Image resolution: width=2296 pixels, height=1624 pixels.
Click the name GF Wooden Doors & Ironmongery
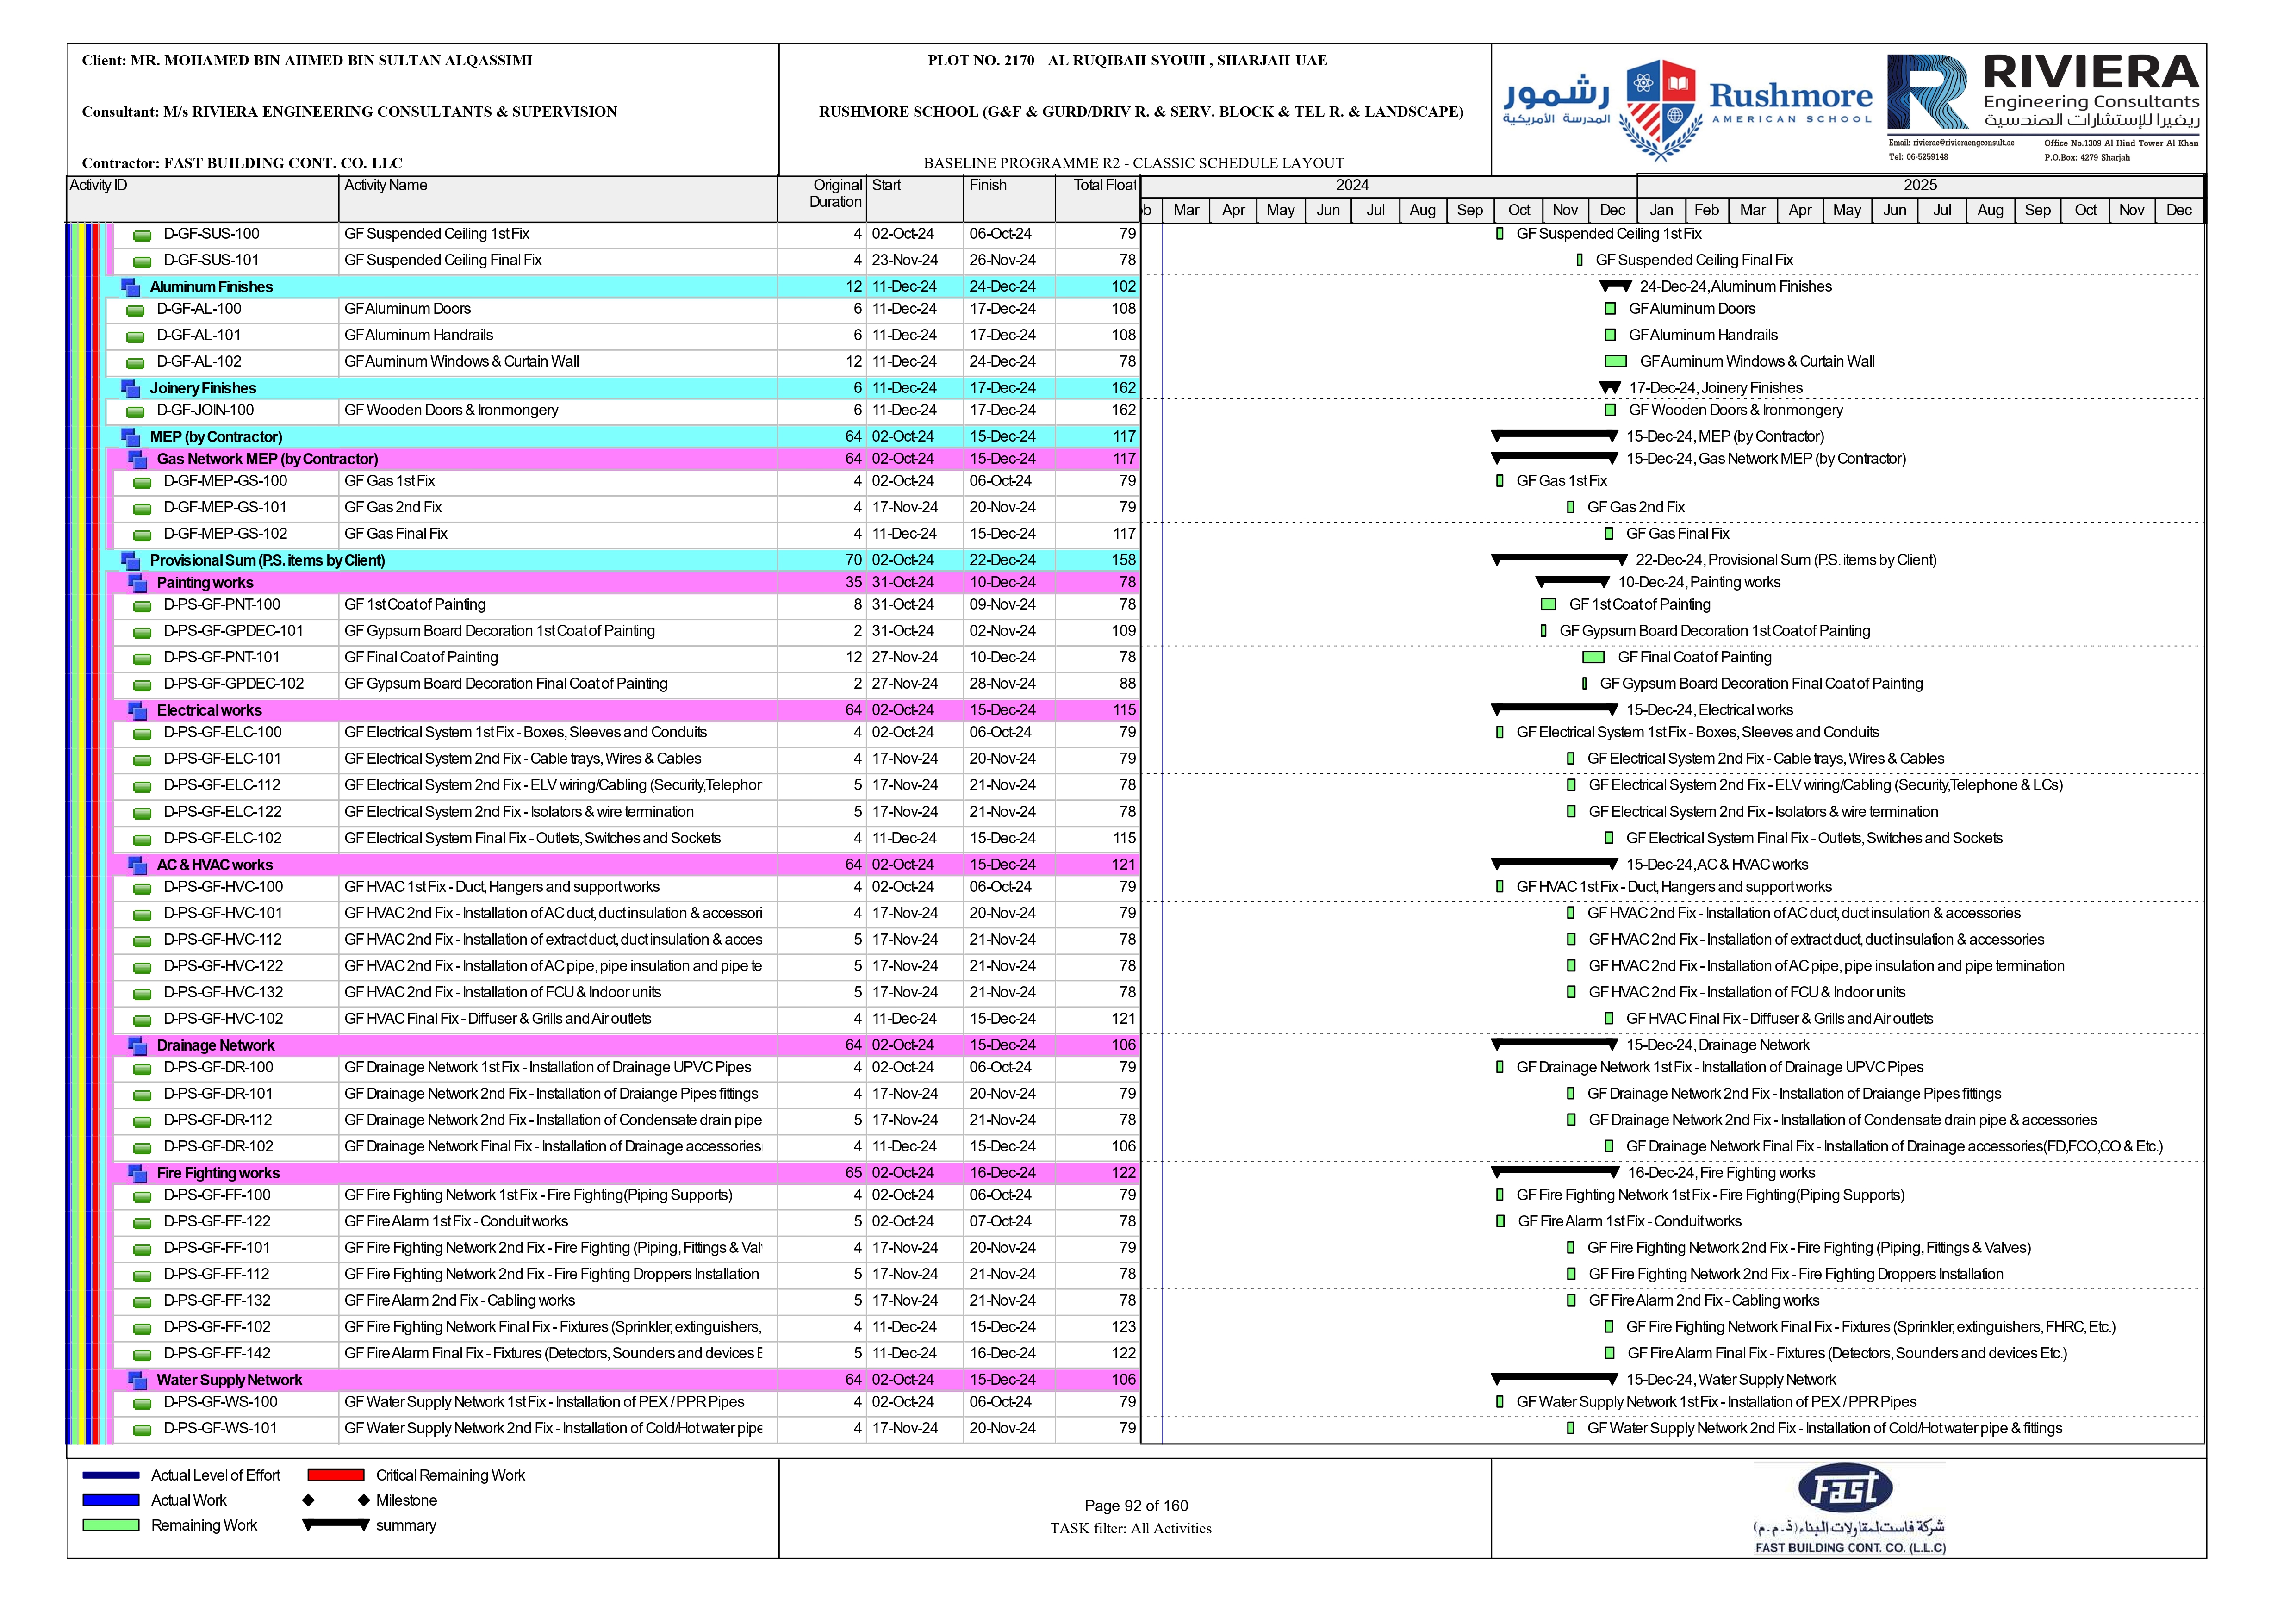click(x=451, y=411)
